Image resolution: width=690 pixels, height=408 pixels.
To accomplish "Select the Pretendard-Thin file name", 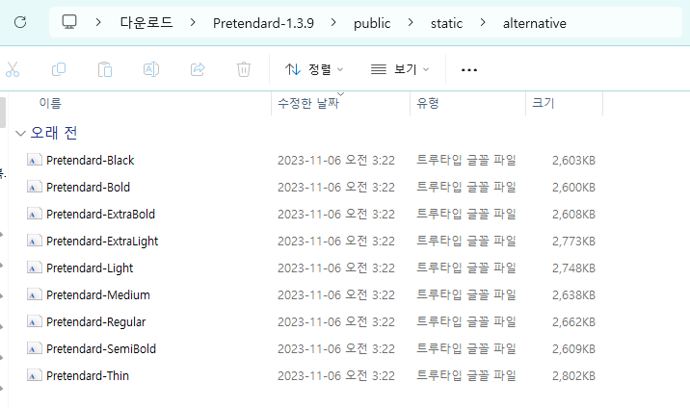I will pyautogui.click(x=88, y=375).
